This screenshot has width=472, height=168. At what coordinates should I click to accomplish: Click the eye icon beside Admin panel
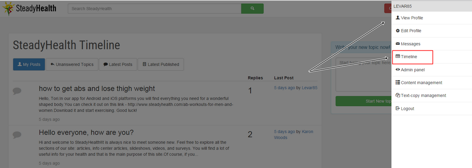(x=398, y=70)
